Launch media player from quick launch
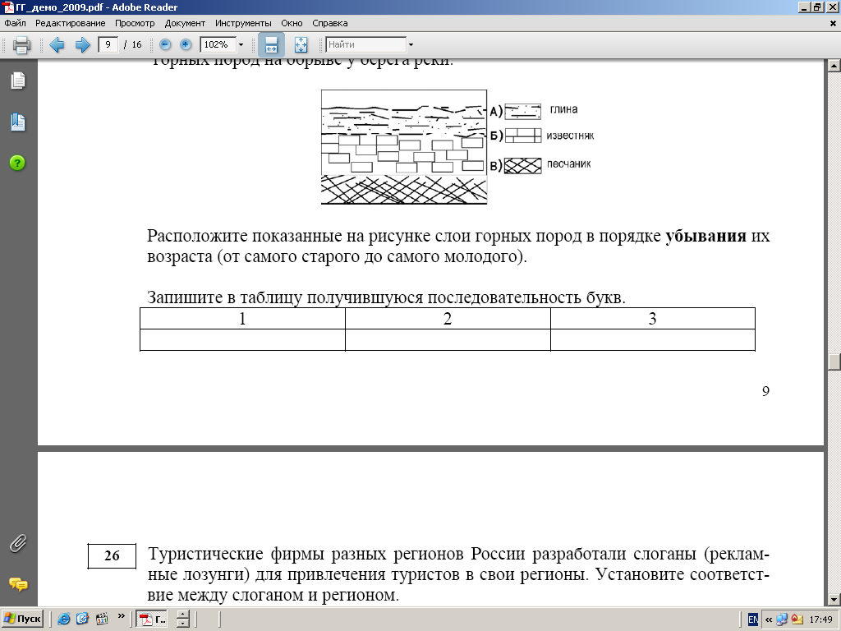This screenshot has width=841, height=631. [101, 619]
